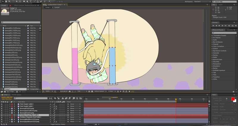Viewport: 238px width, 126px height.
Task: Select the Selection arrow tool
Action: click(3, 1)
